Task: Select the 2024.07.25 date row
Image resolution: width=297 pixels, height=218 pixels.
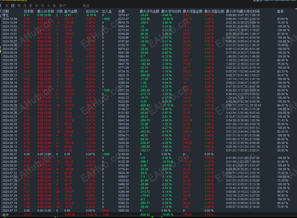Action: pyautogui.click(x=10, y=192)
